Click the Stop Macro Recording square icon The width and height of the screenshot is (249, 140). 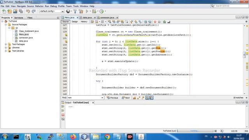click(159, 22)
